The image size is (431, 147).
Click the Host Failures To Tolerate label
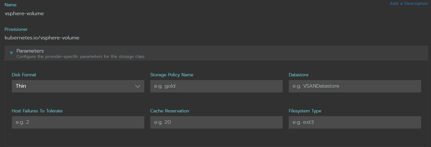pos(37,111)
